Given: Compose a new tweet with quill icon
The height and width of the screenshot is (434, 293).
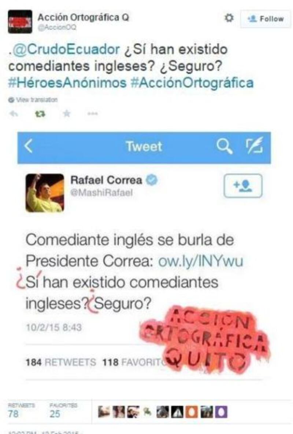Looking at the screenshot, I should click(255, 145).
